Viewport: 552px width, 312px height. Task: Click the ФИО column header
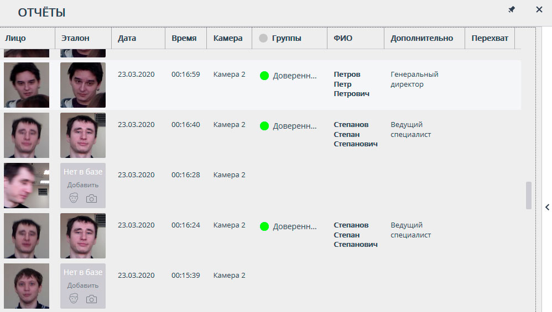click(343, 39)
